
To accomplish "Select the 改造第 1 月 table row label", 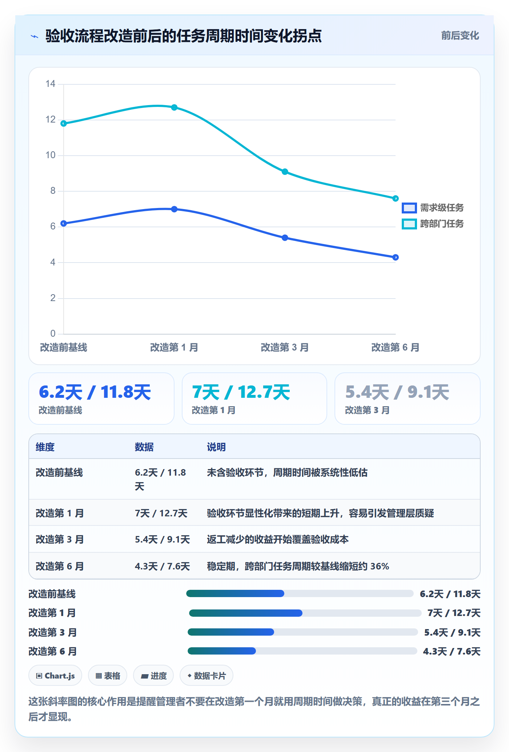I will point(60,513).
